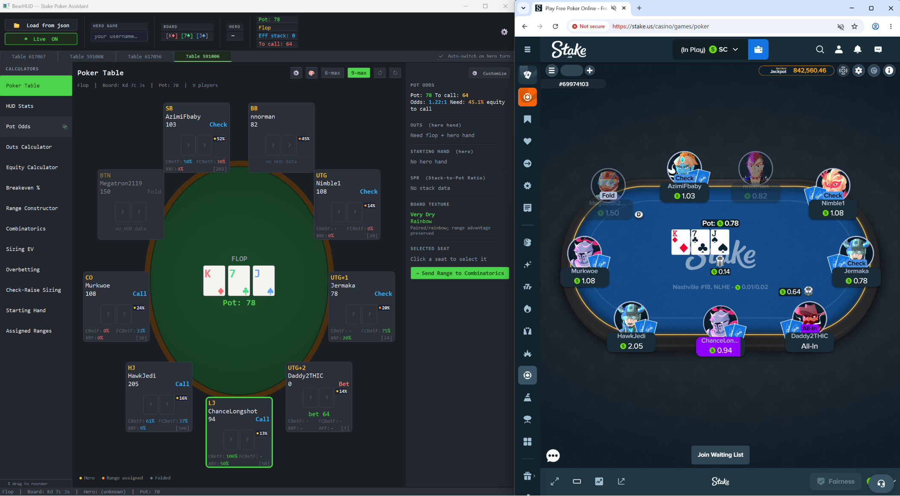Open Fairness button on Stake
The width and height of the screenshot is (900, 496).
point(836,482)
